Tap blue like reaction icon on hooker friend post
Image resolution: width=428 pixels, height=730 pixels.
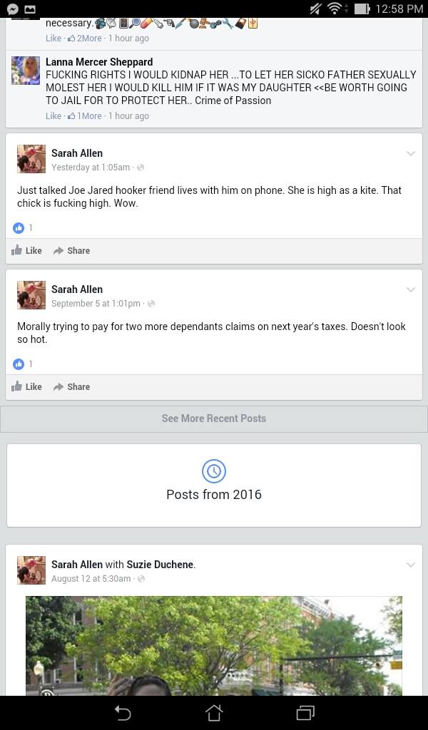point(19,227)
